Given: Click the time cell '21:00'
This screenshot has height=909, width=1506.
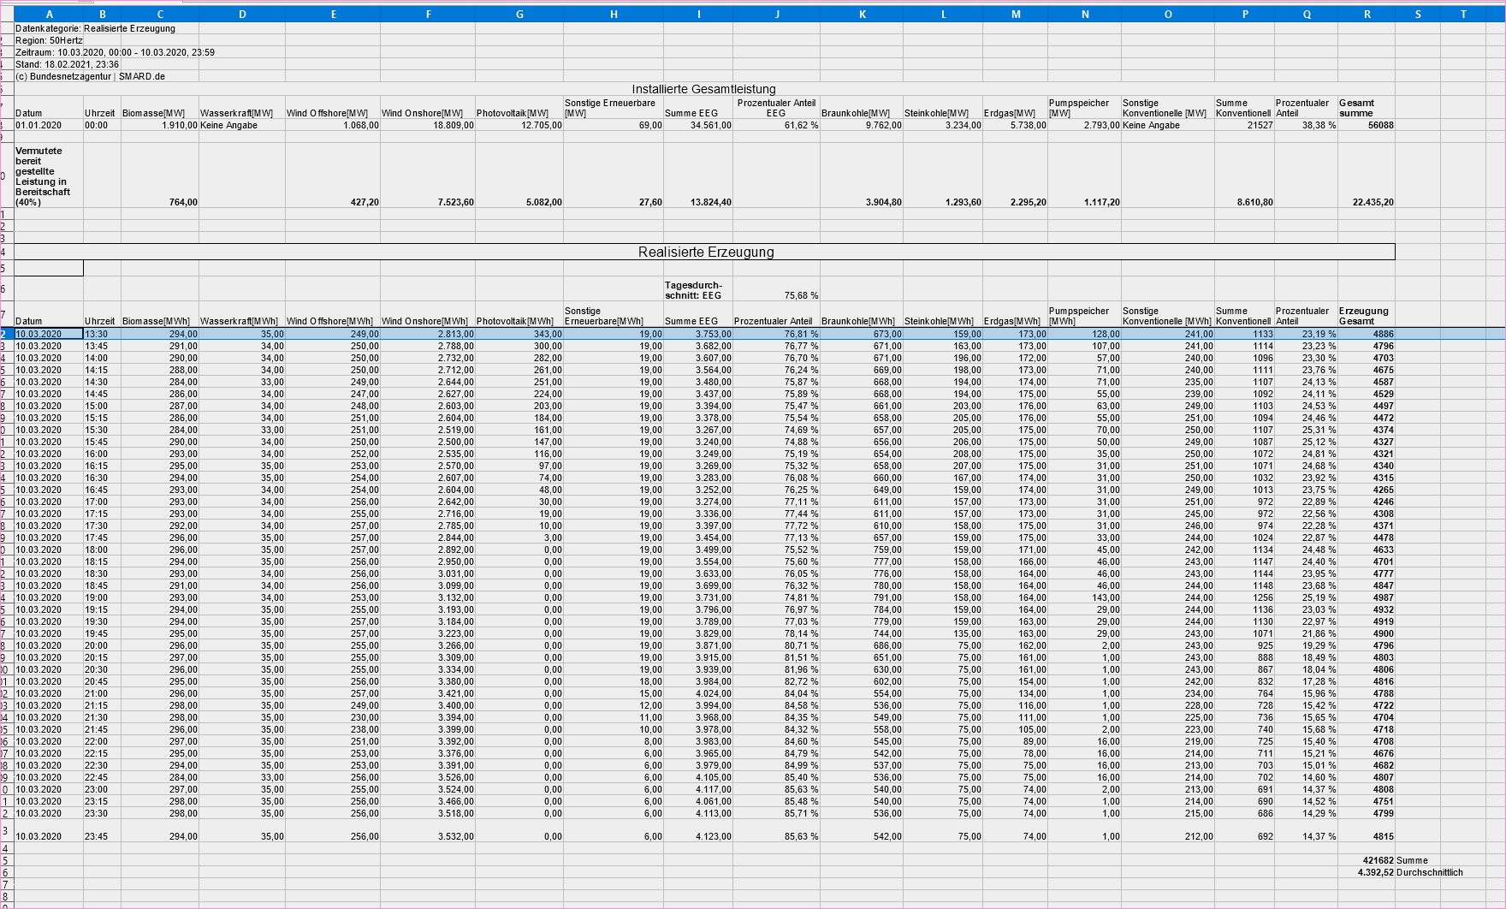Looking at the screenshot, I should 102,693.
